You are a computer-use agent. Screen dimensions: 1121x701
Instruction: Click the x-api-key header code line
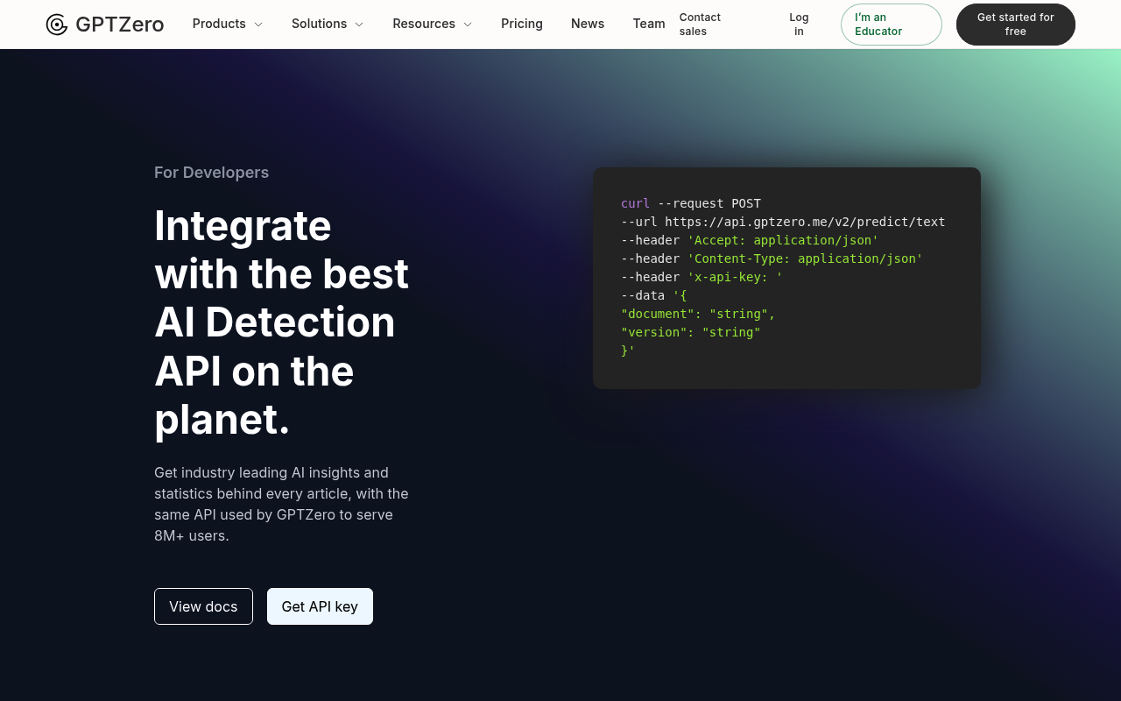pyautogui.click(x=702, y=277)
